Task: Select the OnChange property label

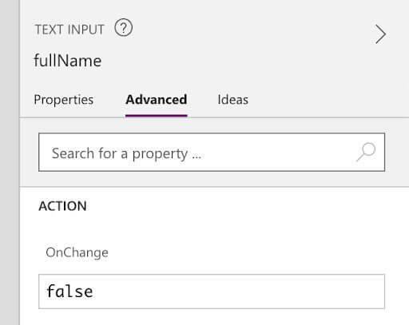Action: pos(77,252)
